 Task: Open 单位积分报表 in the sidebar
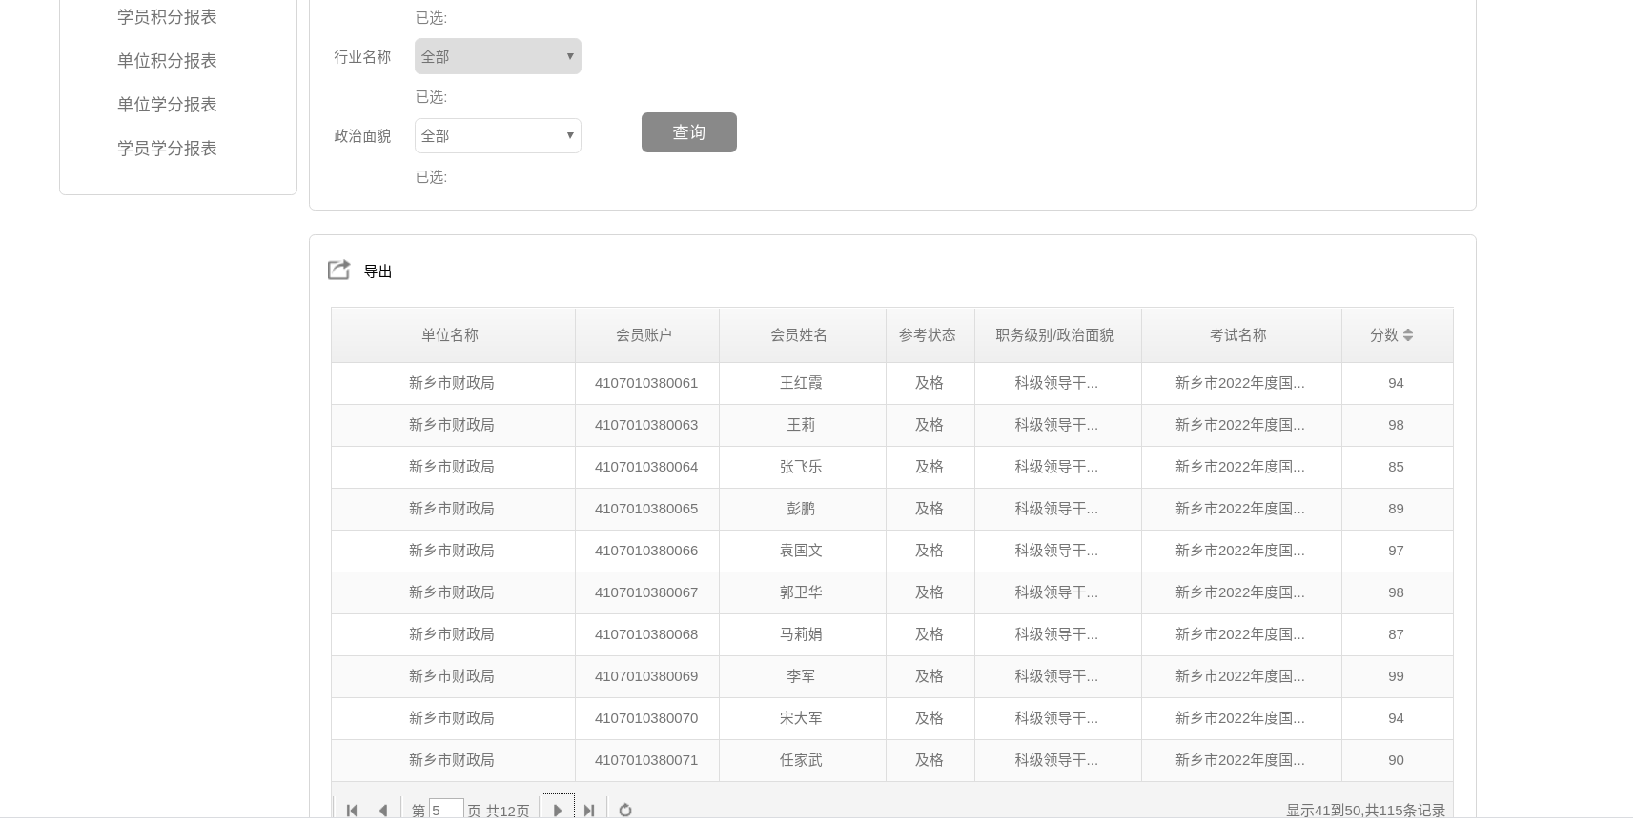coord(167,61)
